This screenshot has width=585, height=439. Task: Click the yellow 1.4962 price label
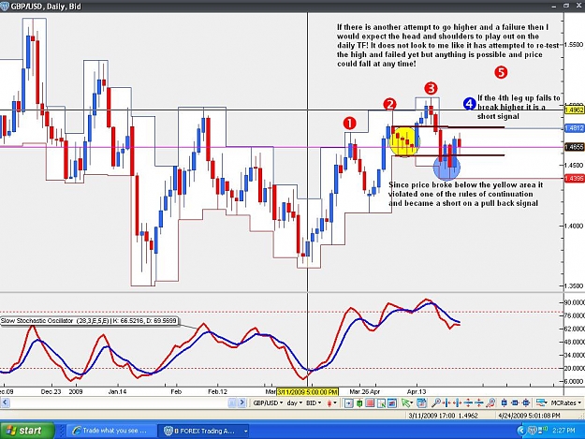pyautogui.click(x=574, y=110)
